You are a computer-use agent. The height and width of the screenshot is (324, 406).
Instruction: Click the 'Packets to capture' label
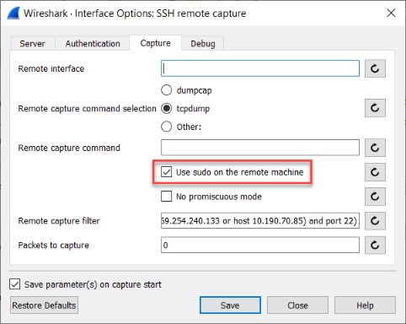coord(54,246)
